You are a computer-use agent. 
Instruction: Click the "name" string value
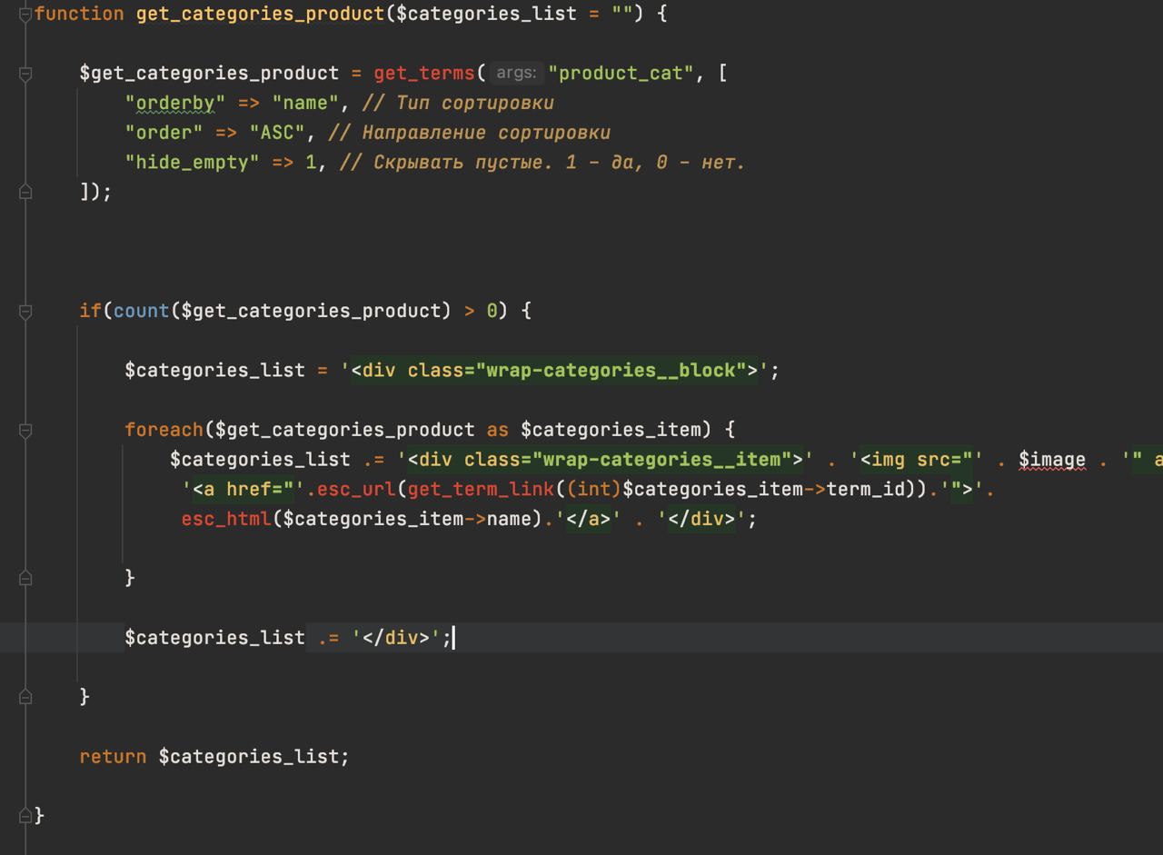pos(305,103)
